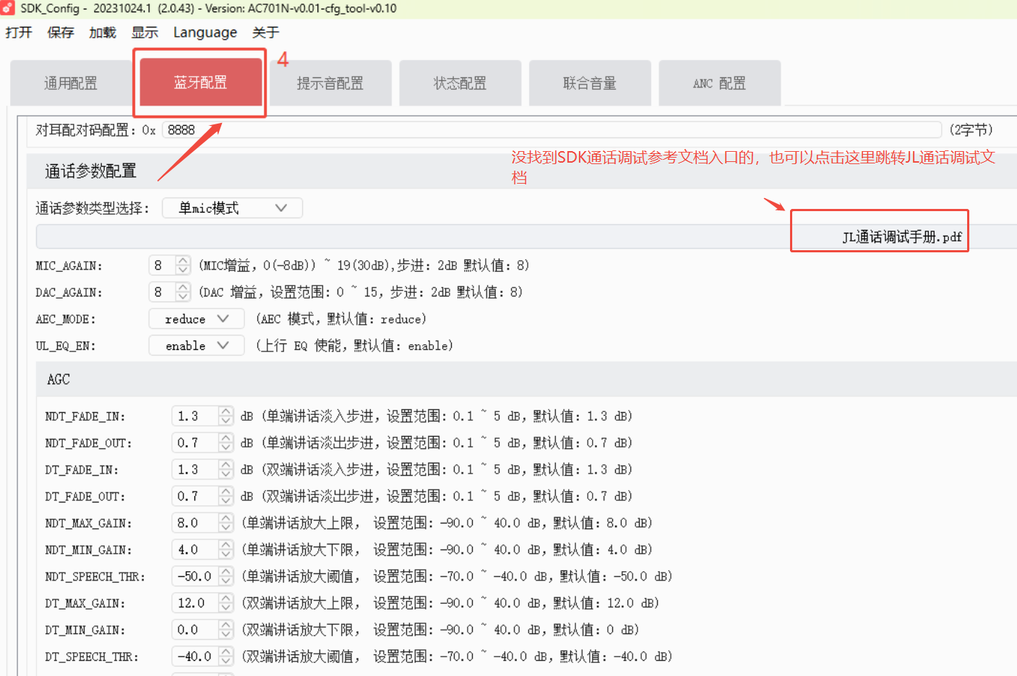Open the 显示 menu
The image size is (1017, 676).
coord(145,33)
